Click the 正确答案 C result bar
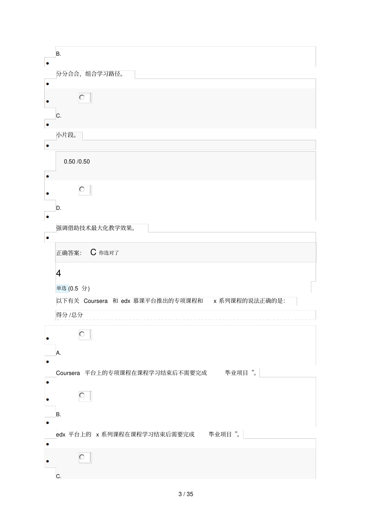 (x=186, y=252)
